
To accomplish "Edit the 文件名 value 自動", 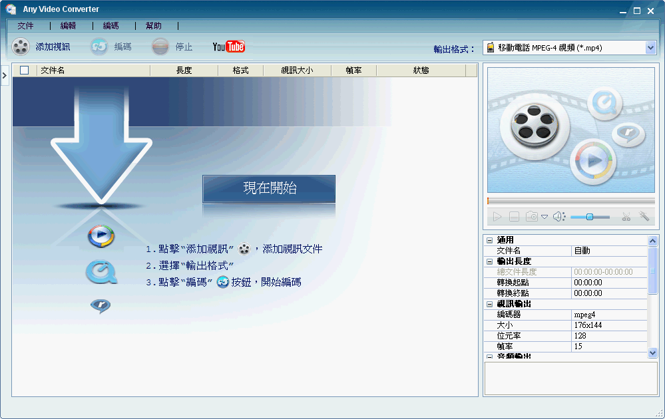I will tap(609, 251).
